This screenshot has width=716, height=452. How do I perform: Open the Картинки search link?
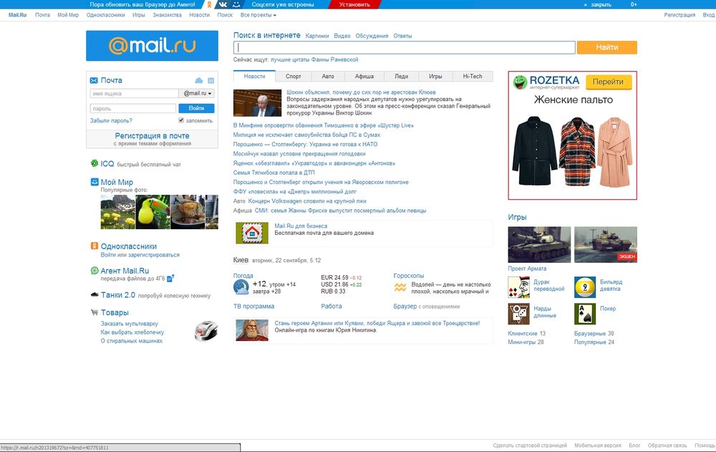coord(317,36)
